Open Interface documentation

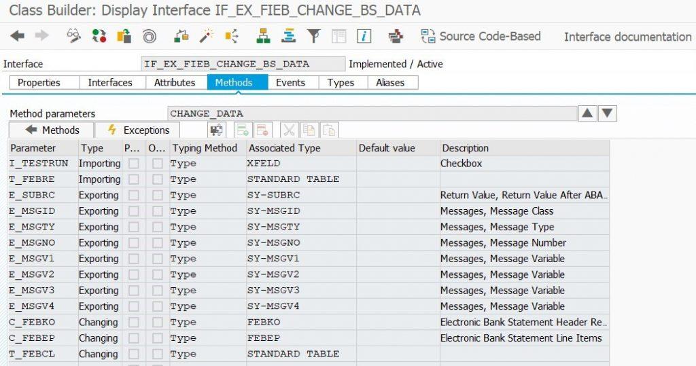coord(627,37)
